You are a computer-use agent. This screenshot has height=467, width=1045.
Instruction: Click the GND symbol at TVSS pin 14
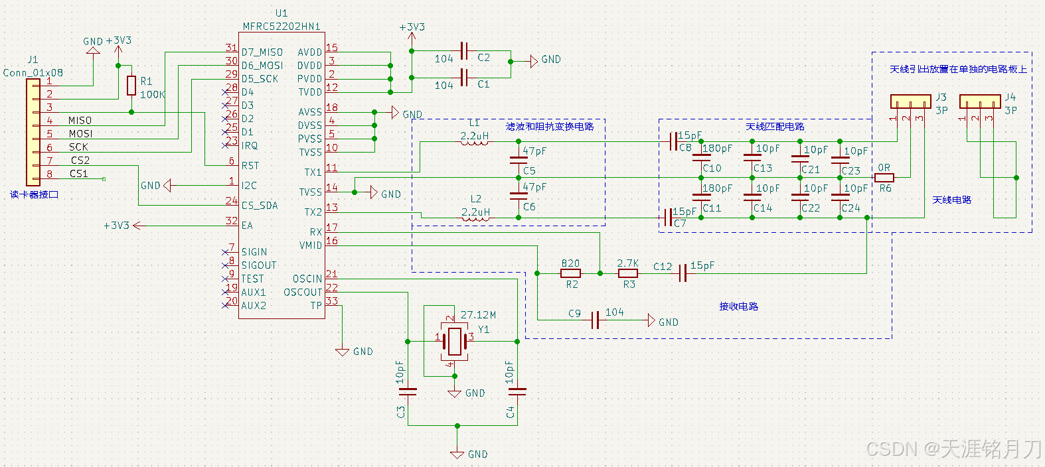pos(374,192)
